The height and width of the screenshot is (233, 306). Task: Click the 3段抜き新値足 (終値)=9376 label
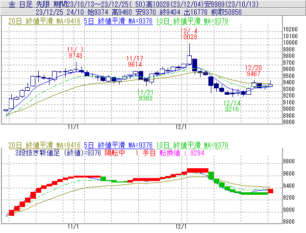(x=58, y=153)
